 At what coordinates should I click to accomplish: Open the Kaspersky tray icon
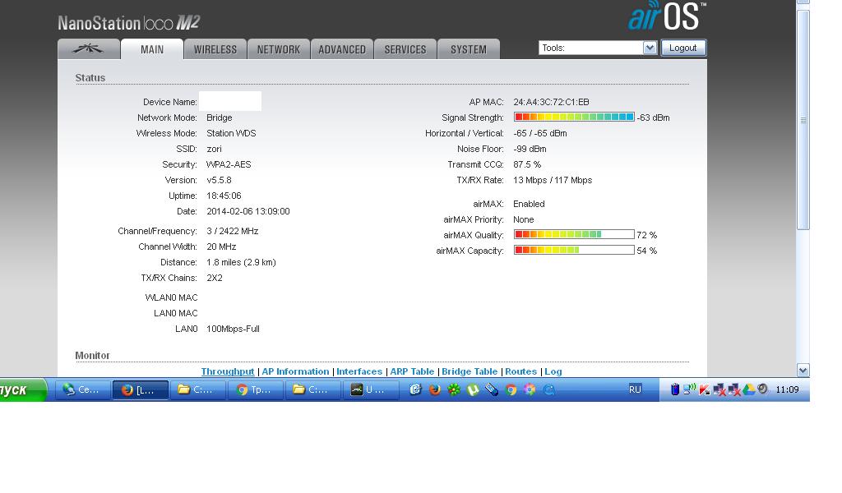(x=705, y=389)
